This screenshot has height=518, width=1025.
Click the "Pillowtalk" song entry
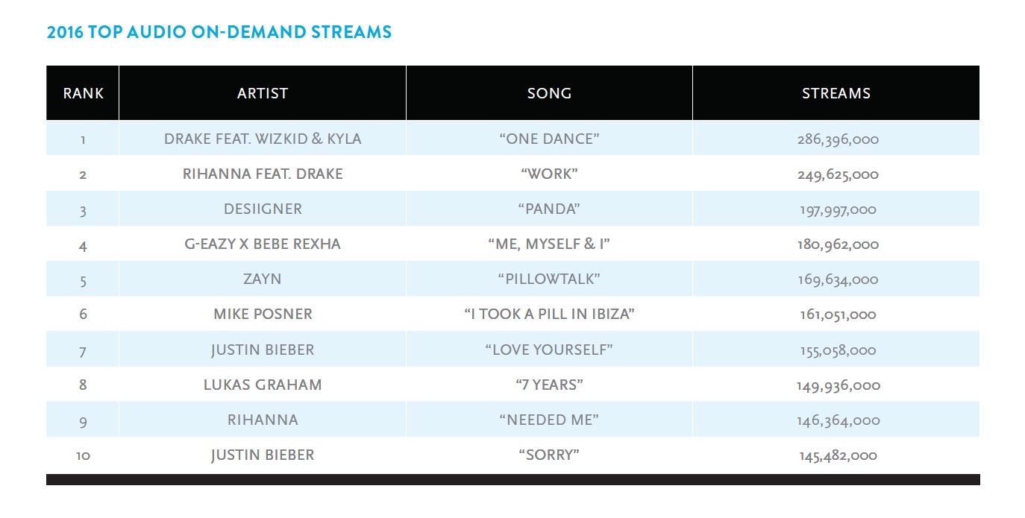(549, 279)
